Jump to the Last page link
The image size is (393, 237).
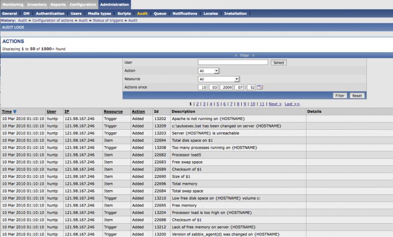coord(292,104)
